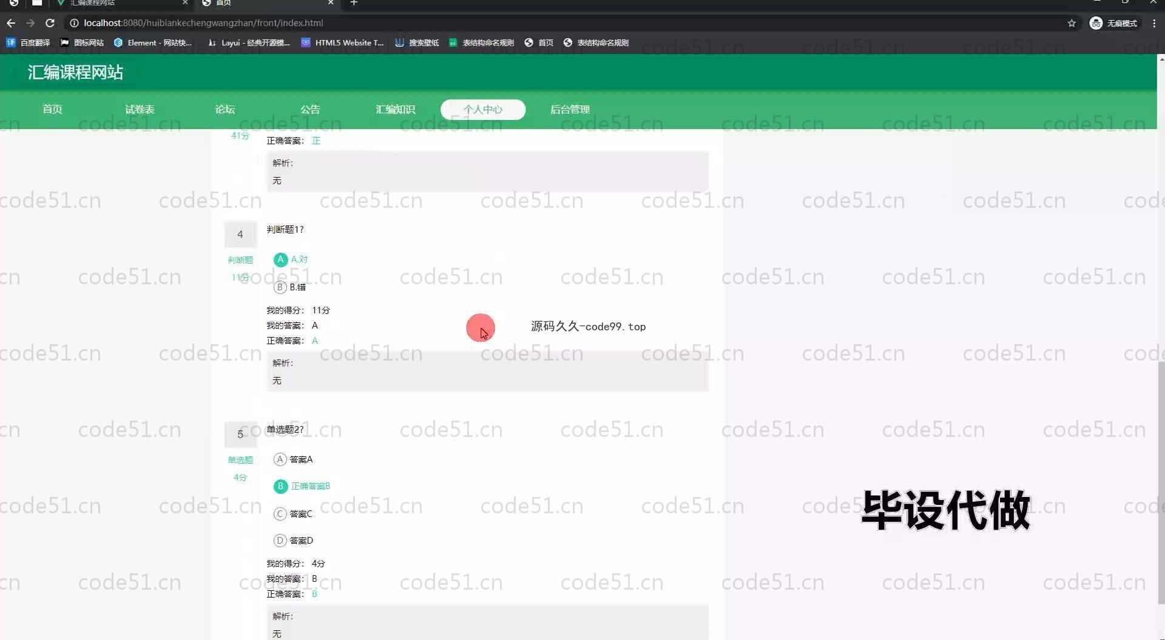Select option A.对 in question 4
This screenshot has width=1165, height=640.
point(291,259)
